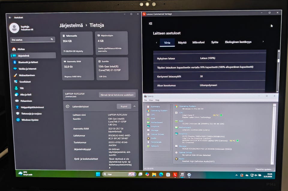Click Motherboard heading in Speccy summary
The image size is (288, 191).
coord(185,127)
